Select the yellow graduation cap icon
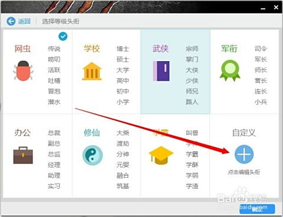283x217 pixels. [161, 155]
